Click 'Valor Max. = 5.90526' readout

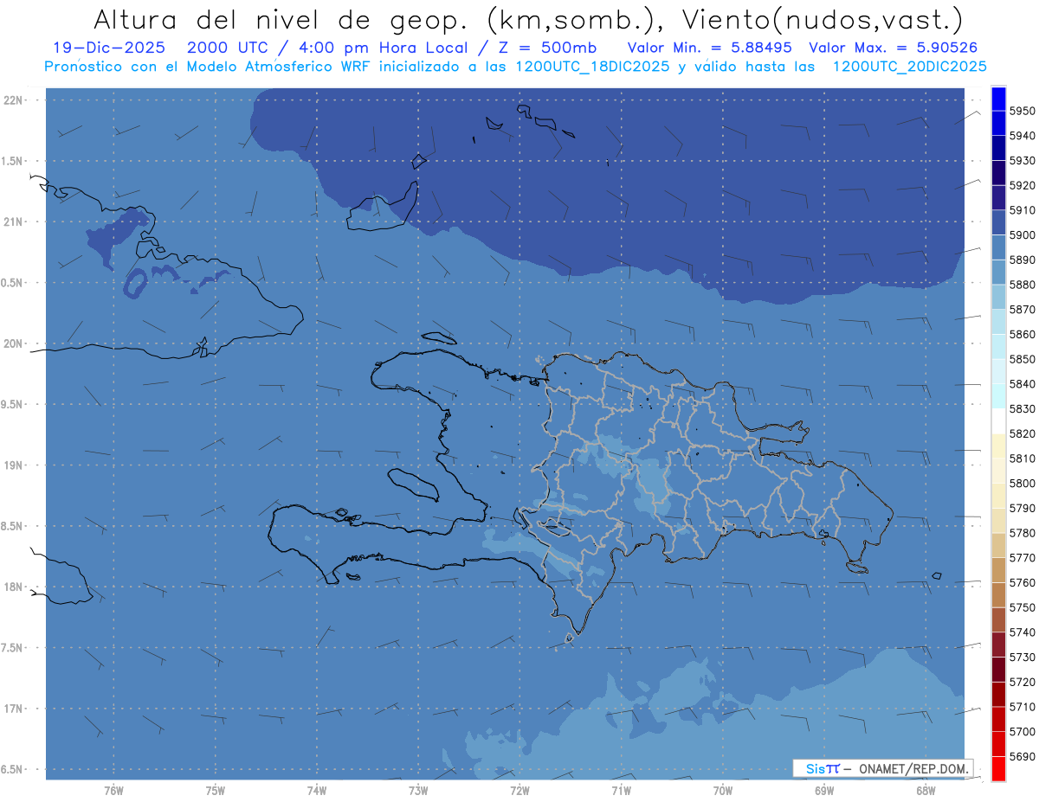tap(893, 48)
